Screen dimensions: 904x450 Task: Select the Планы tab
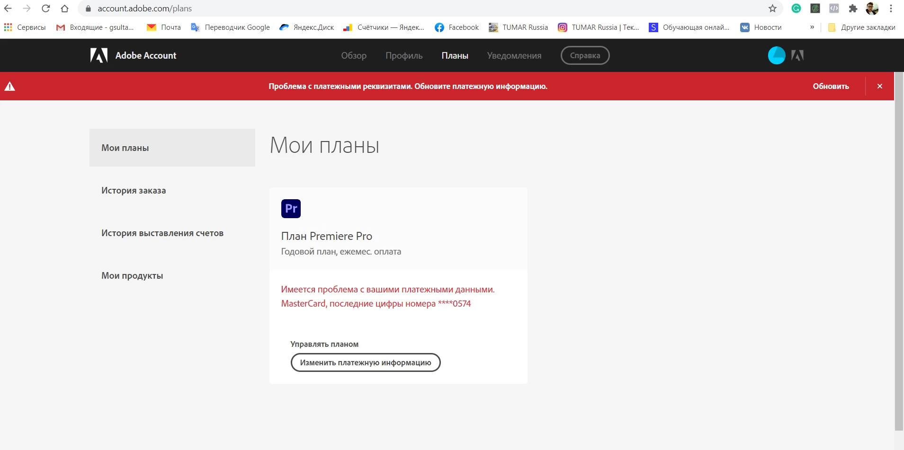(x=455, y=55)
